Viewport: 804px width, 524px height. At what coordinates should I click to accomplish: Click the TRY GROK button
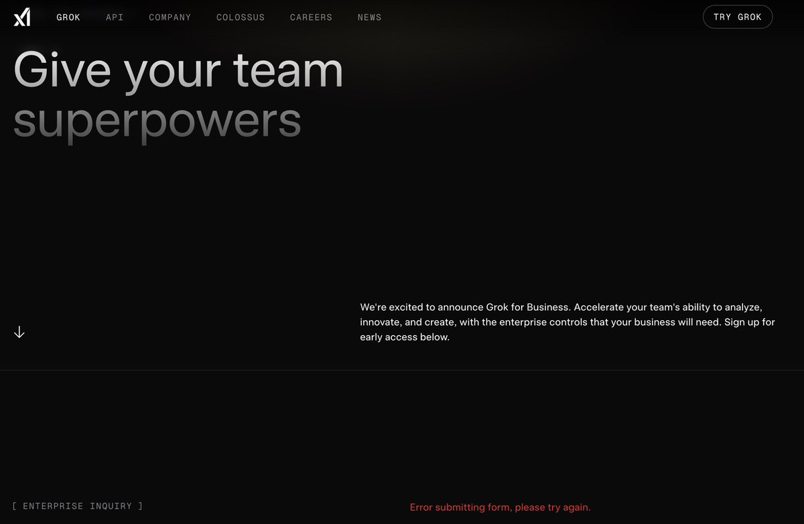[x=738, y=17]
